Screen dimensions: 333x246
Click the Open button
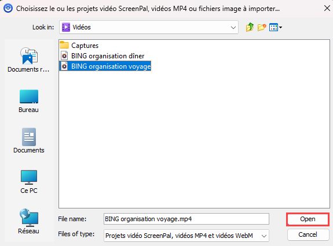pos(308,219)
